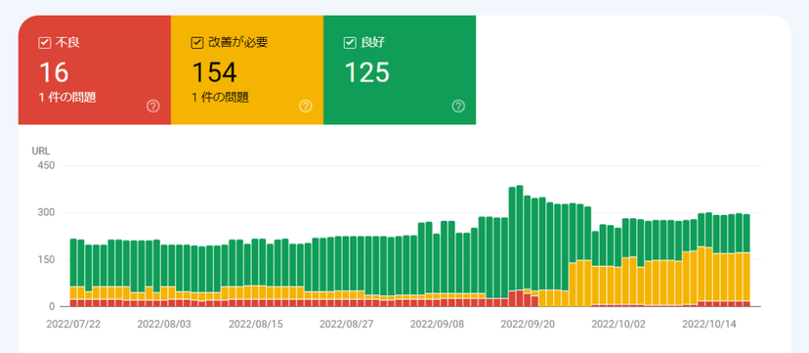809x353 pixels.
Task: Click the 2022/08/15 date label
Action: 255,324
